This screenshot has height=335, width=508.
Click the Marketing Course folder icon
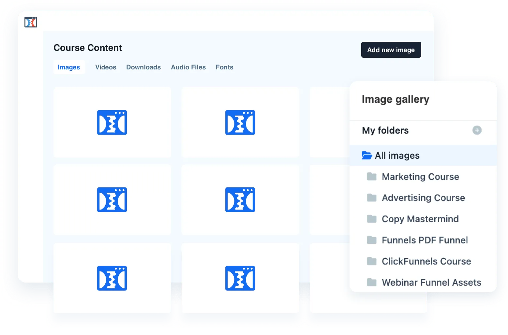click(372, 177)
